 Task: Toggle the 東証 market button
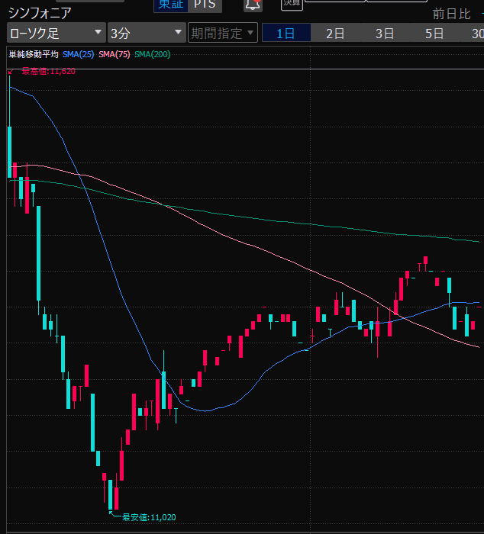(x=167, y=5)
